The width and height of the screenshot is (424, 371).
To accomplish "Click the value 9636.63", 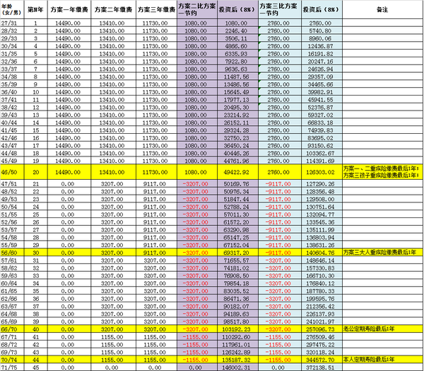I will [x=237, y=69].
